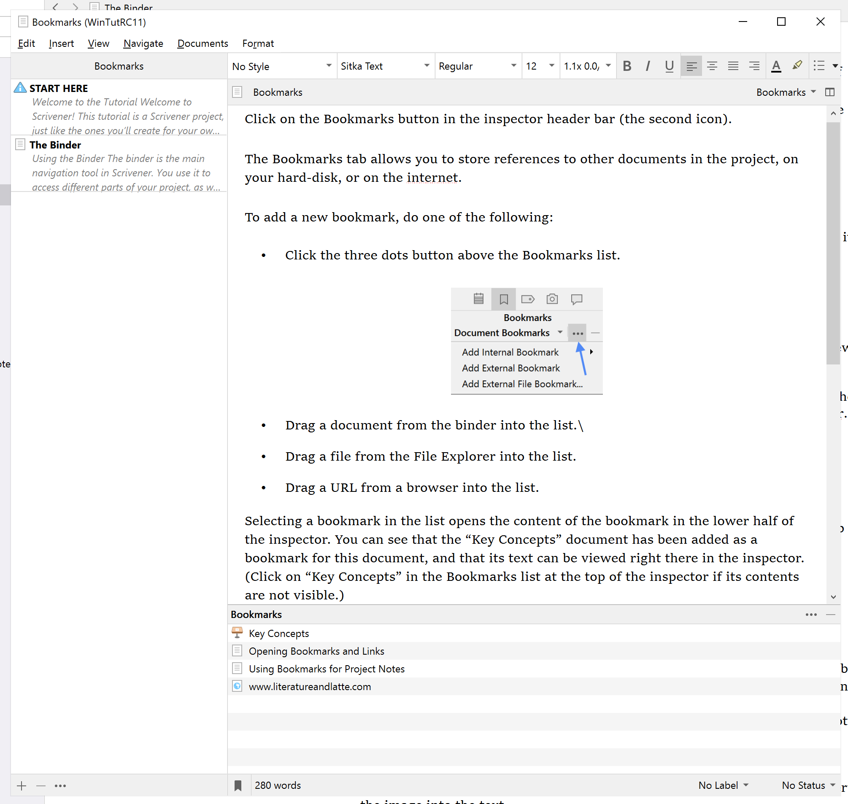The image size is (848, 804).
Task: Open the 1.1x line spacing dropdown
Action: pyautogui.click(x=587, y=66)
